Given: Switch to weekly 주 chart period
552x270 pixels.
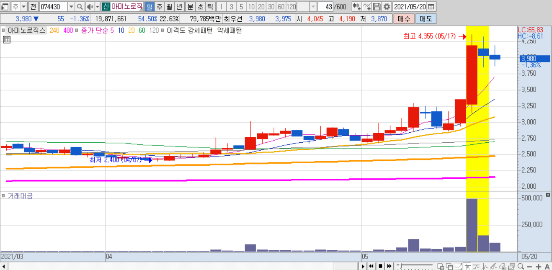Looking at the screenshot, I should click(159, 7).
